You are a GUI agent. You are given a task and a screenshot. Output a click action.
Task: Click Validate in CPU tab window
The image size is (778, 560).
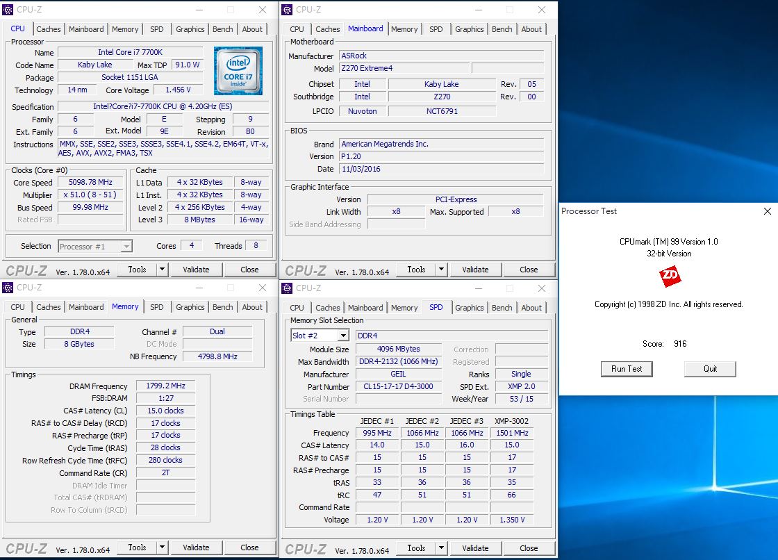point(196,270)
